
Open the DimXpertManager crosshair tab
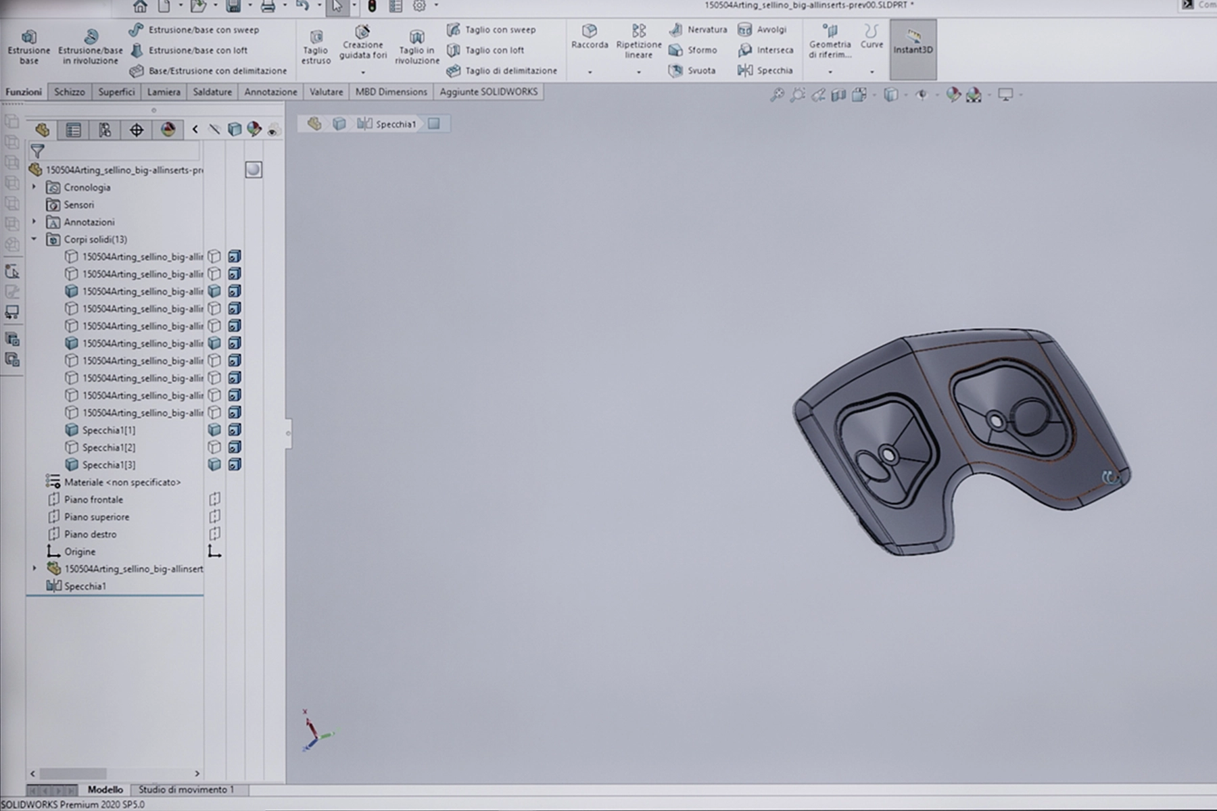click(137, 130)
